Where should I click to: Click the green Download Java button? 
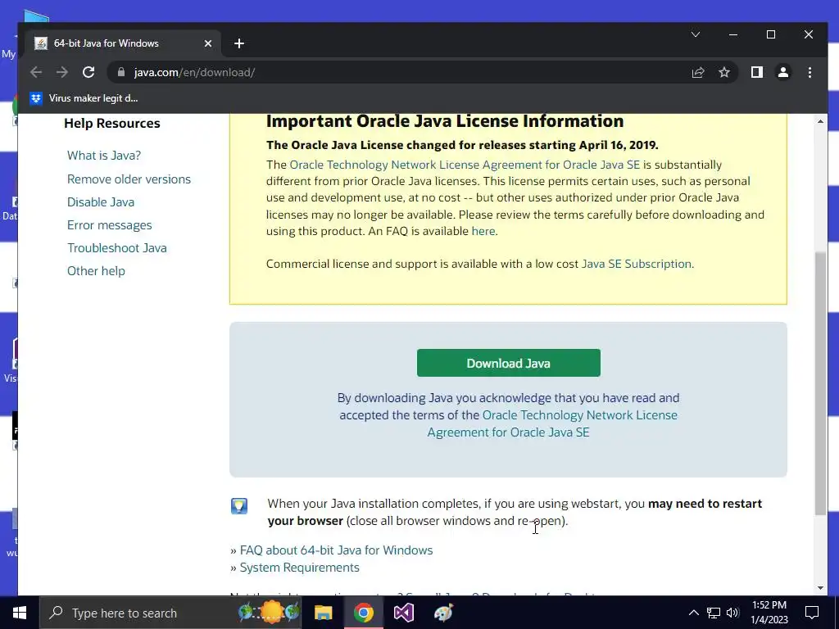tap(508, 363)
